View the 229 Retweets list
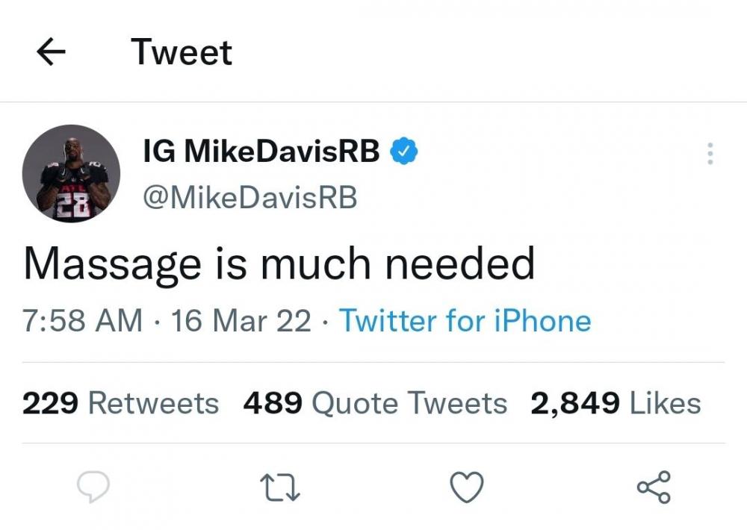This screenshot has height=530, width=747. pyautogui.click(x=120, y=403)
